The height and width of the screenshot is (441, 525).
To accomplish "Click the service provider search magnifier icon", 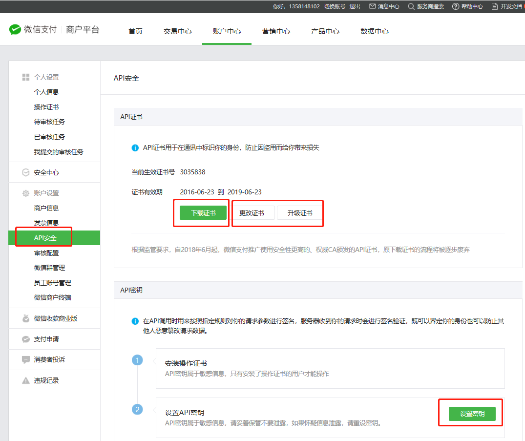I will 411,6.
